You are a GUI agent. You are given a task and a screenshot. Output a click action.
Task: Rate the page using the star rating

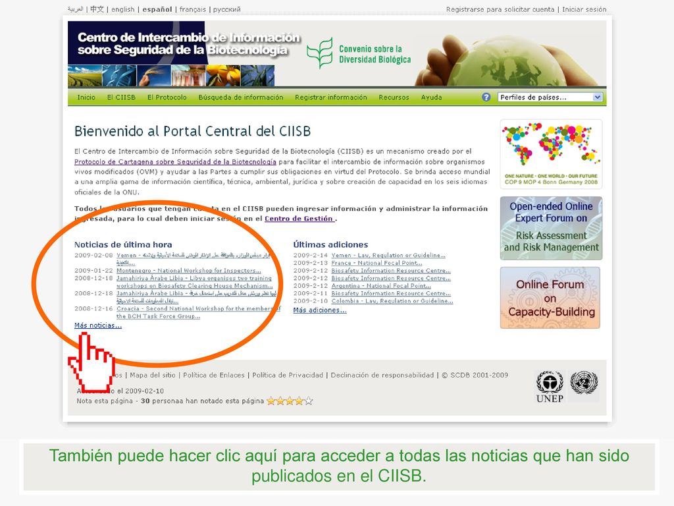290,401
